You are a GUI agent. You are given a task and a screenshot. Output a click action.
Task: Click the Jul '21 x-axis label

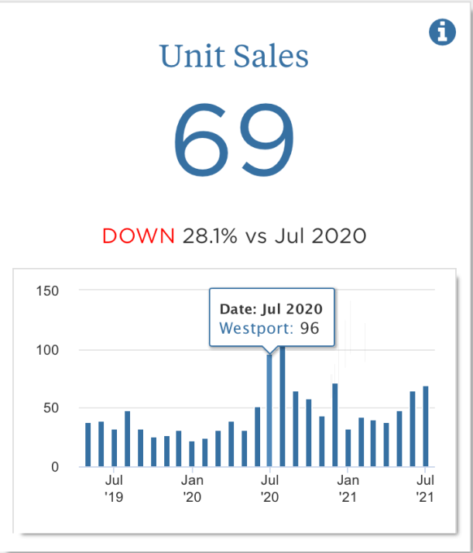pos(425,487)
